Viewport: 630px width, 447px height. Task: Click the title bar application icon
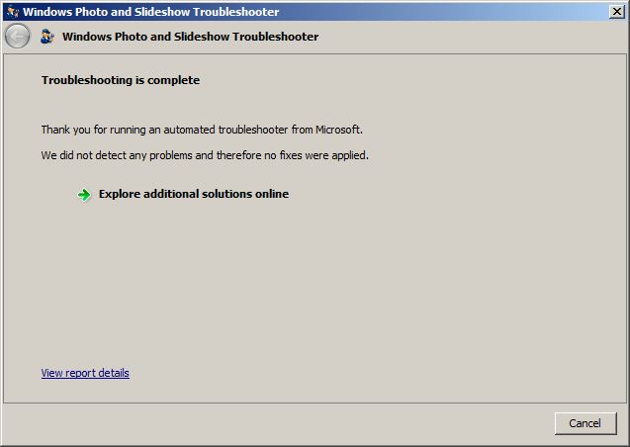(13, 12)
